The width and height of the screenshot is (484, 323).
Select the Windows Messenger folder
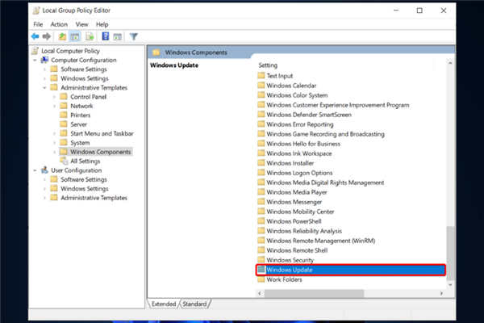[x=294, y=202]
